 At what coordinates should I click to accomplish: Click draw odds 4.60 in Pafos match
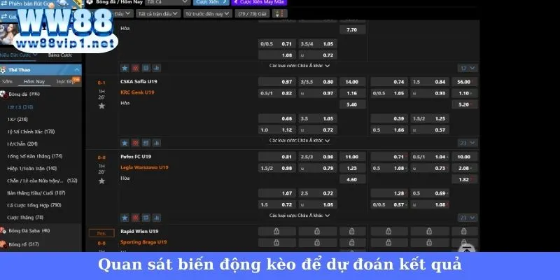click(353, 180)
